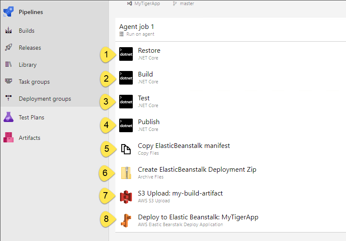
Task: Click the Deployment groups icon
Action: pos(9,98)
